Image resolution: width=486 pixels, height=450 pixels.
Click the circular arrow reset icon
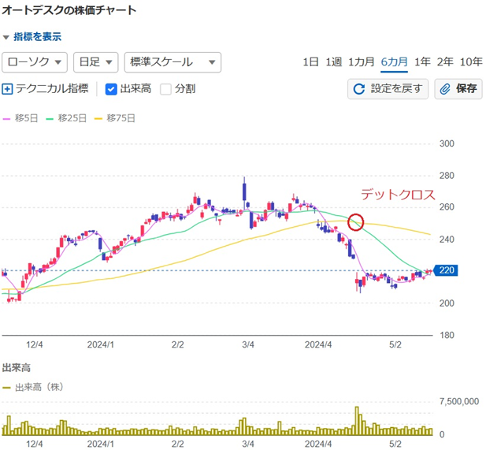359,89
